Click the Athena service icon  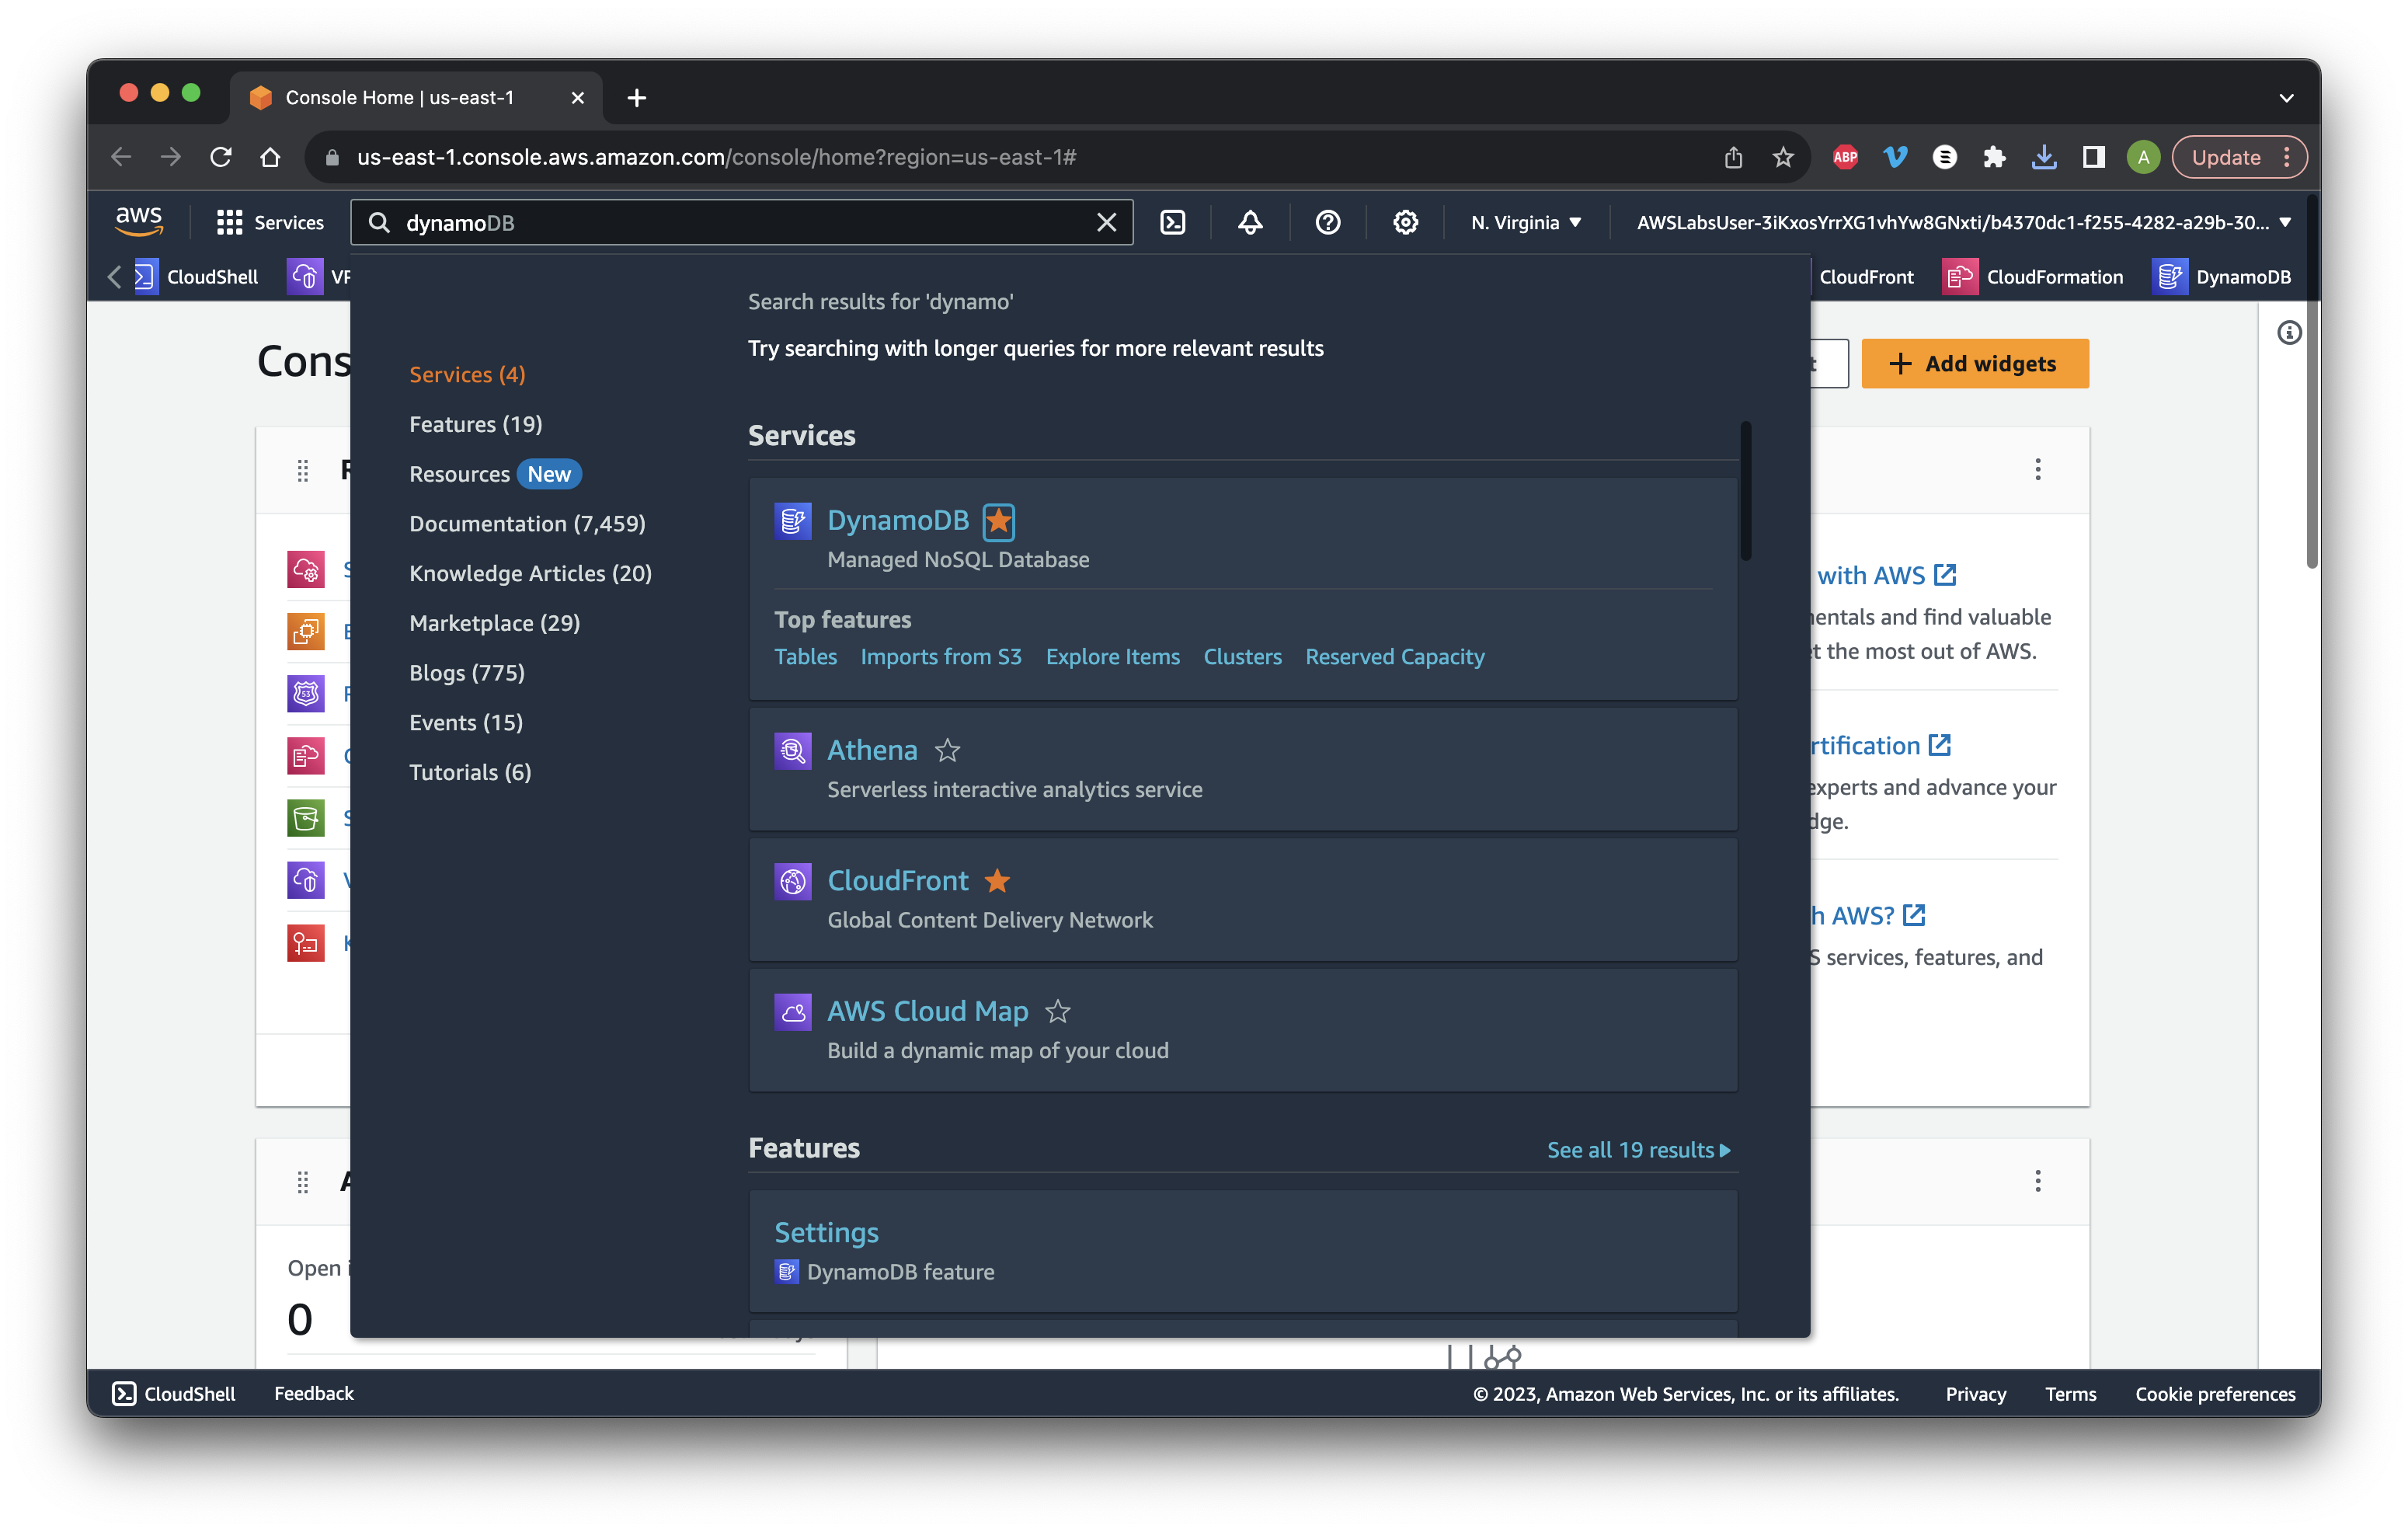(x=792, y=750)
